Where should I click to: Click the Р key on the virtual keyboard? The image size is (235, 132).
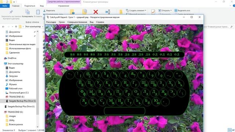point(127,92)
